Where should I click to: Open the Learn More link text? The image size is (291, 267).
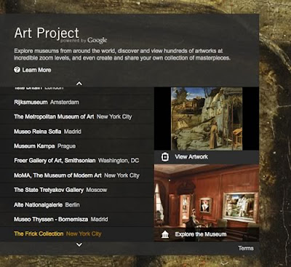[36, 70]
